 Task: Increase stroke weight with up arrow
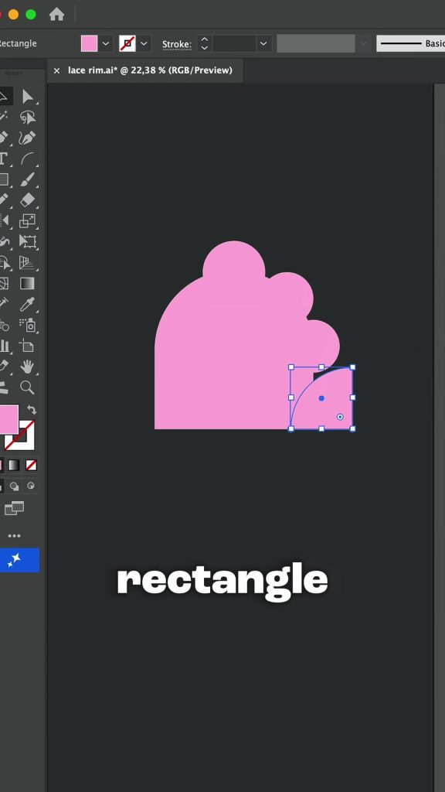(204, 39)
